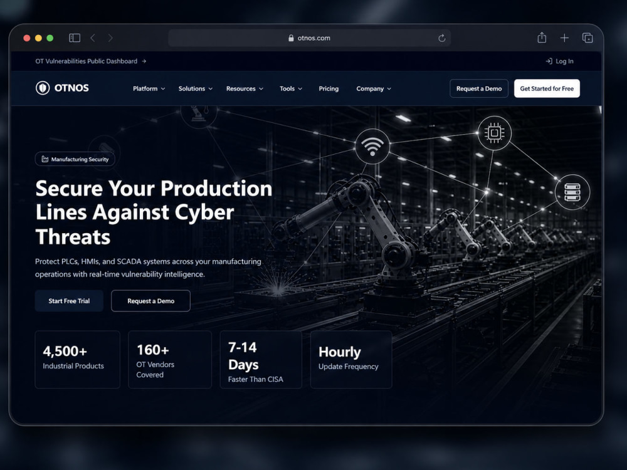This screenshot has height=470, width=627.
Task: Open the Platform nav item
Action: [x=149, y=89]
